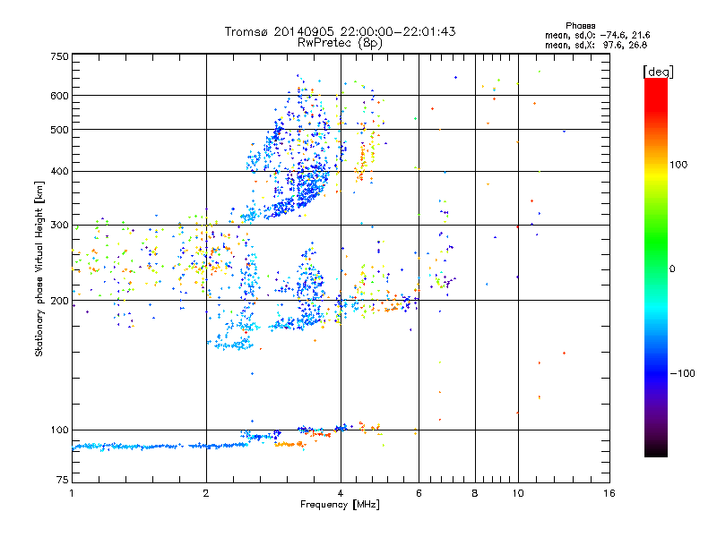Screen dimensions: 717x537
Task: Click the y-axis tick label '500'
Action: [59, 130]
